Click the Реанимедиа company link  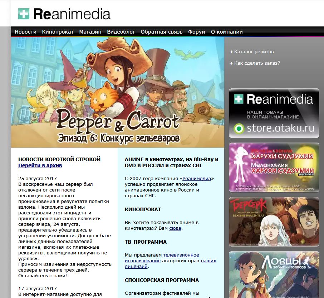pyautogui.click(x=197, y=178)
